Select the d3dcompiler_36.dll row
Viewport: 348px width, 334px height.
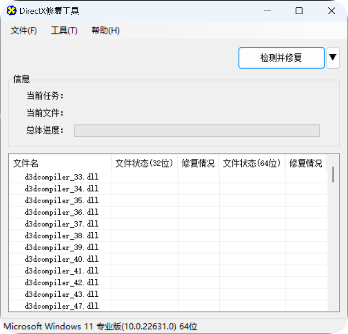[x=62, y=213]
